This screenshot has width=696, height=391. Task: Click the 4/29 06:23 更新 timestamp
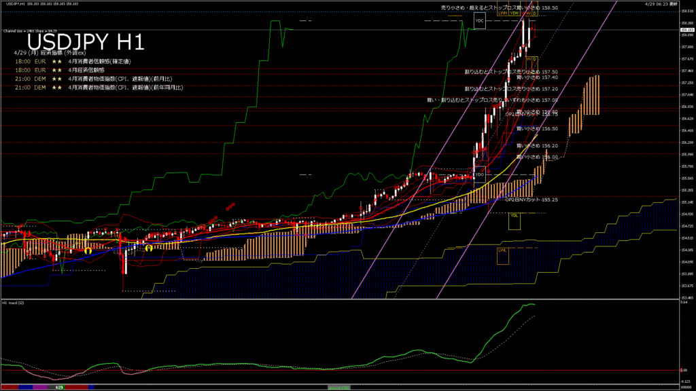pyautogui.click(x=661, y=4)
